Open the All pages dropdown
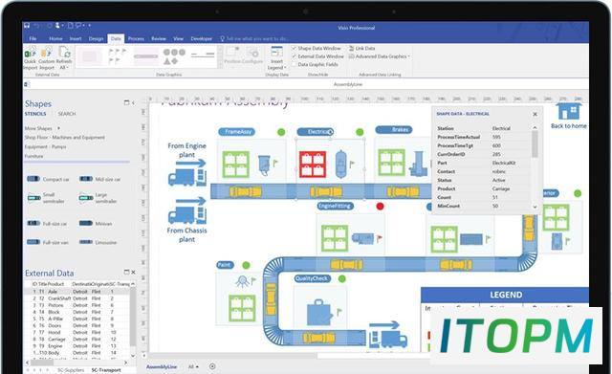Image resolution: width=612 pixels, height=374 pixels. tap(193, 366)
